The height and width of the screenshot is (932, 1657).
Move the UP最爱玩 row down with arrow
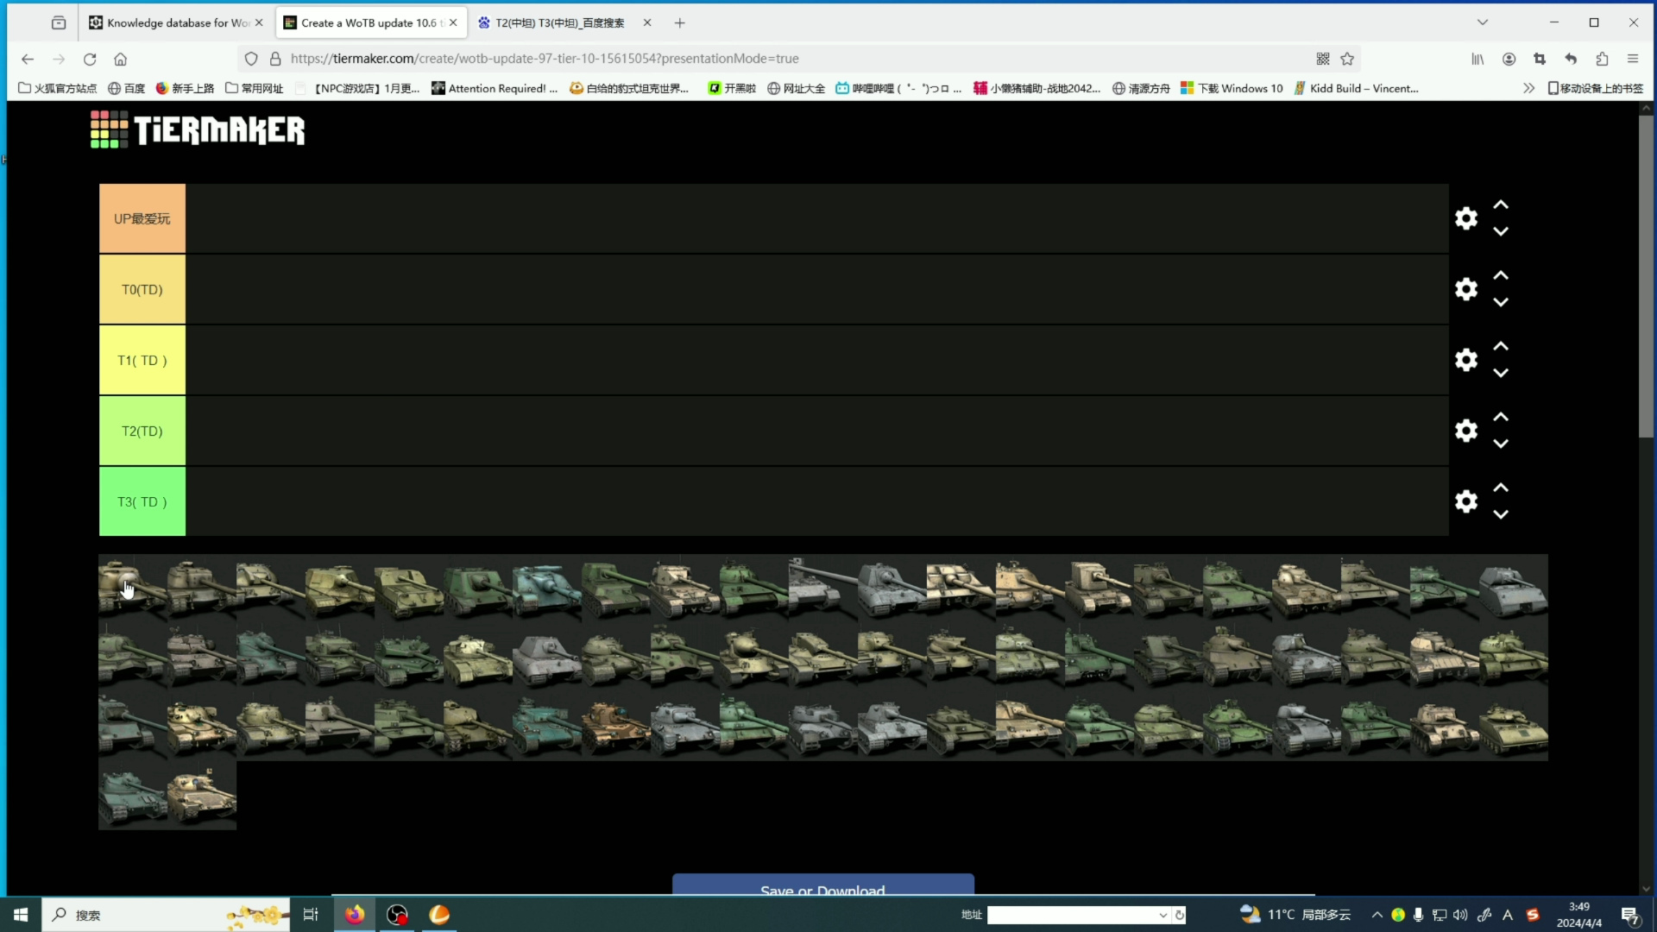click(x=1501, y=231)
